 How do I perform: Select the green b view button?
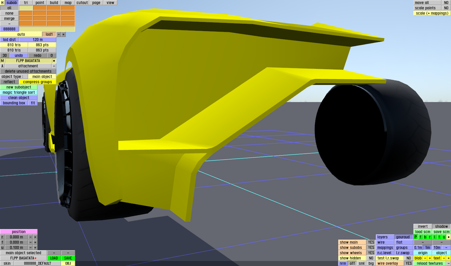[x=425, y=237]
